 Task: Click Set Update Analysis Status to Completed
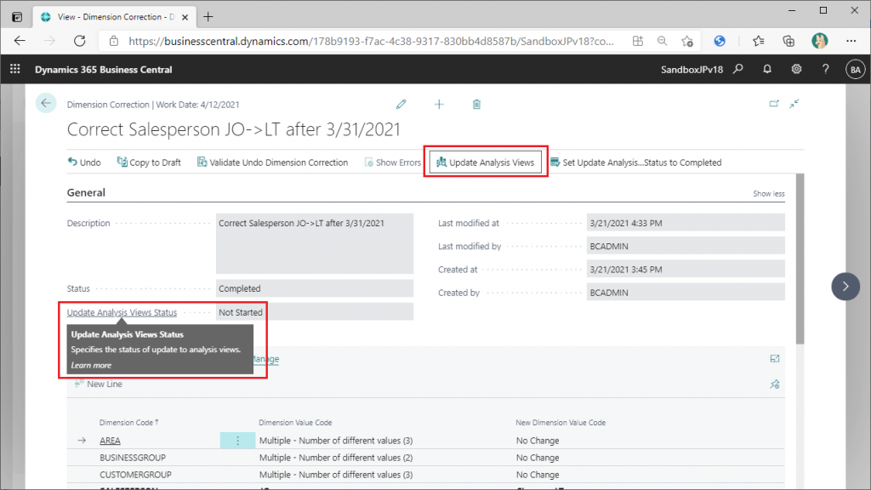coord(636,162)
